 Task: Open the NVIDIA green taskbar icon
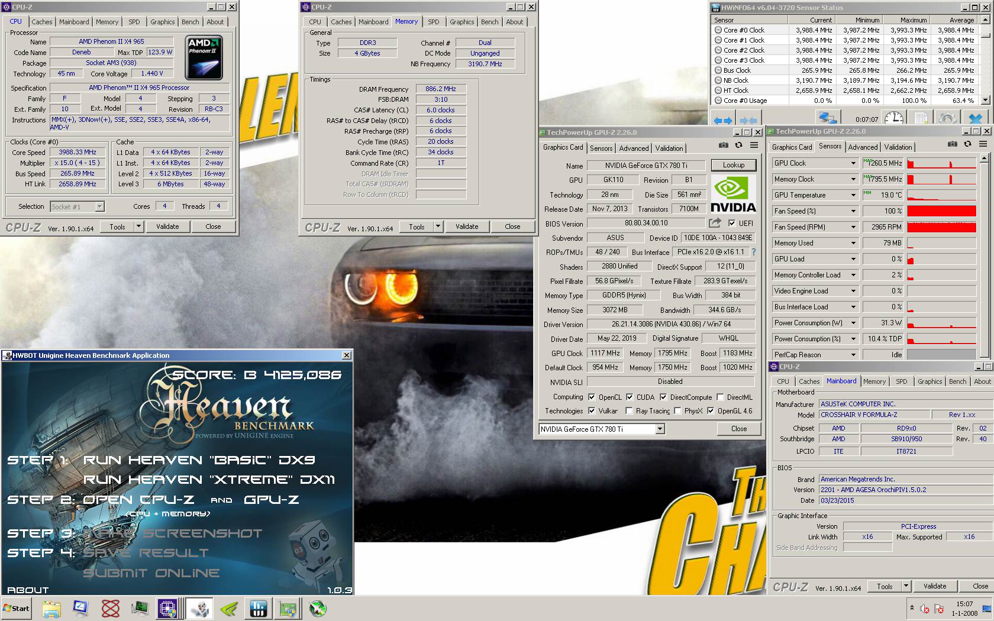(229, 609)
